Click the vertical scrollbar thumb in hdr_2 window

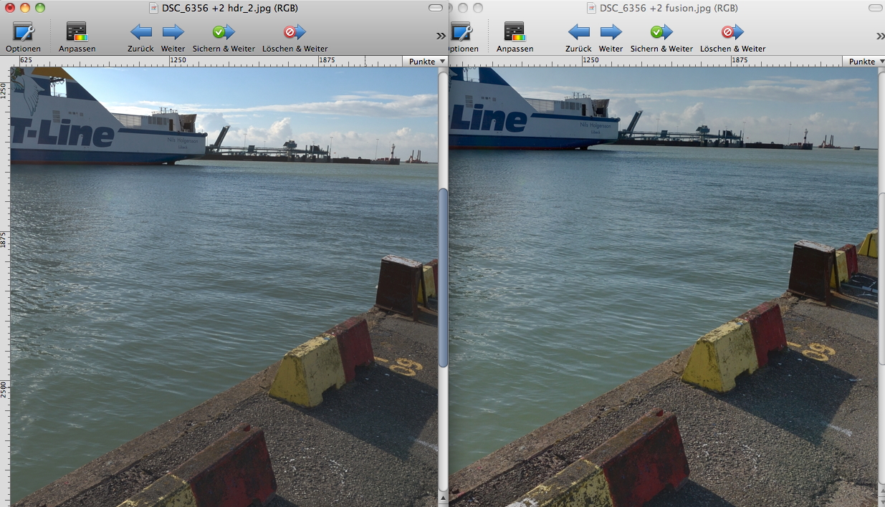tap(443, 278)
